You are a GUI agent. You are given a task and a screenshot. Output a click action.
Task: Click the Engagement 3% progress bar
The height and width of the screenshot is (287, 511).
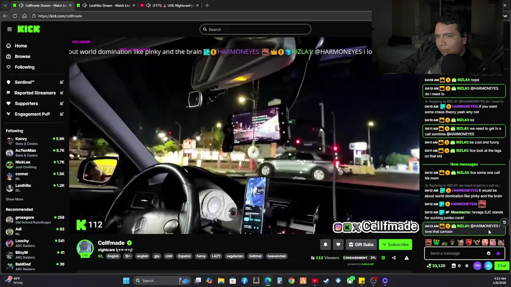pos(361,258)
